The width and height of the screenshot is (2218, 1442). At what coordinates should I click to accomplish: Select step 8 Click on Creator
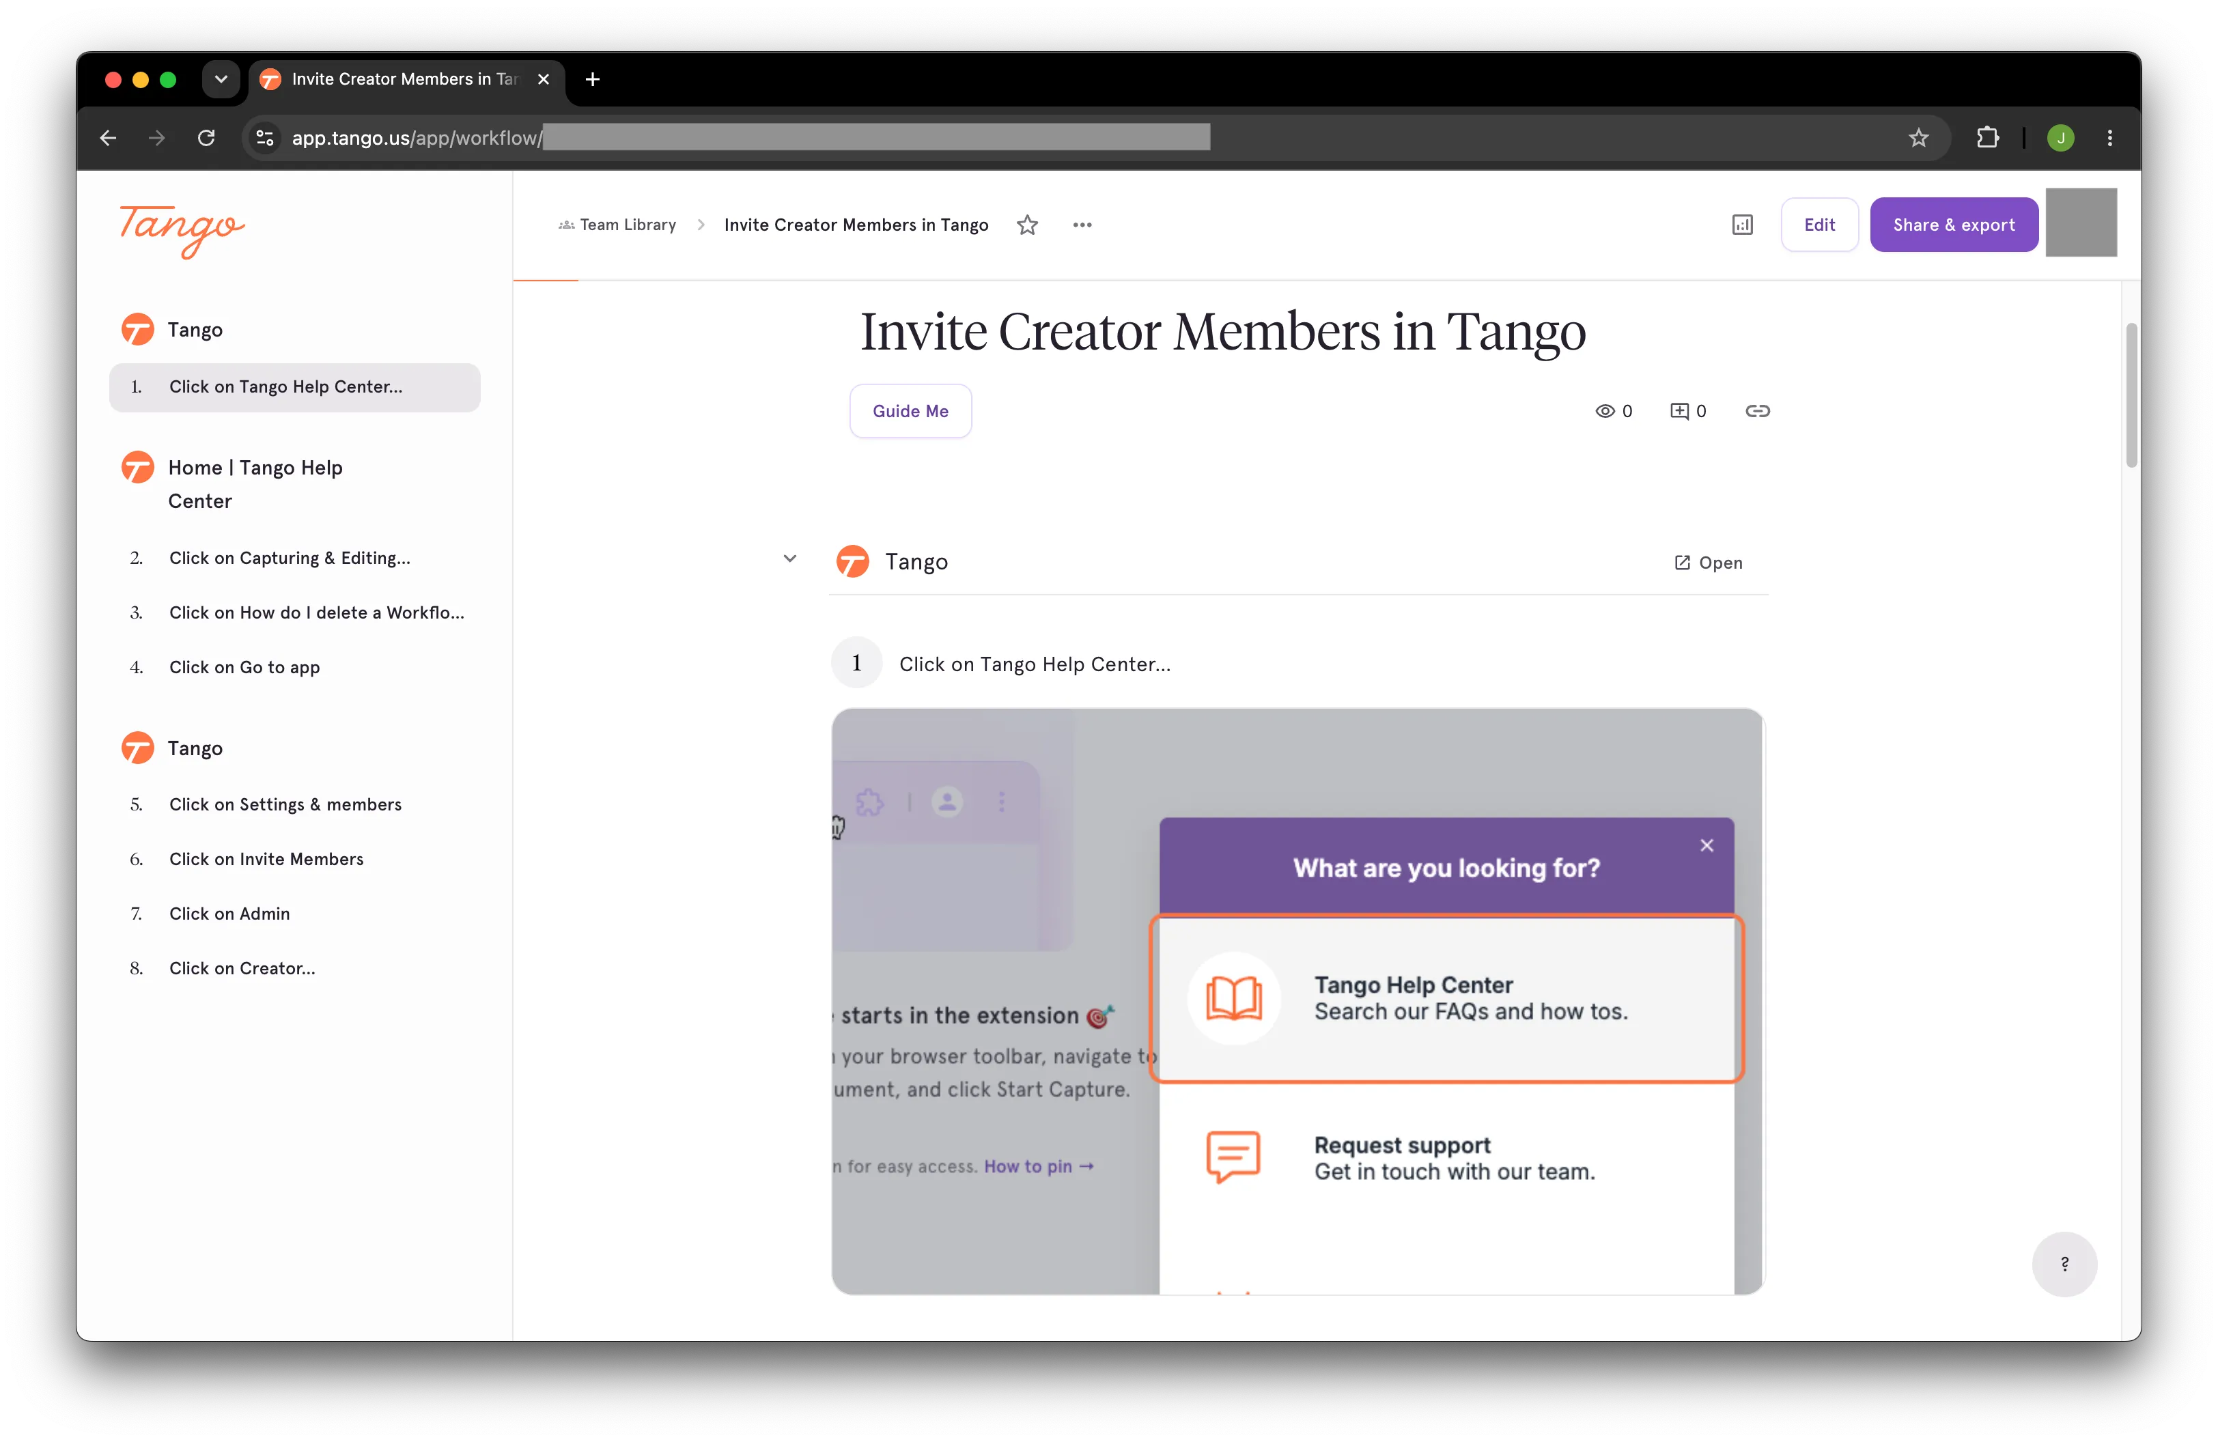[x=294, y=968]
